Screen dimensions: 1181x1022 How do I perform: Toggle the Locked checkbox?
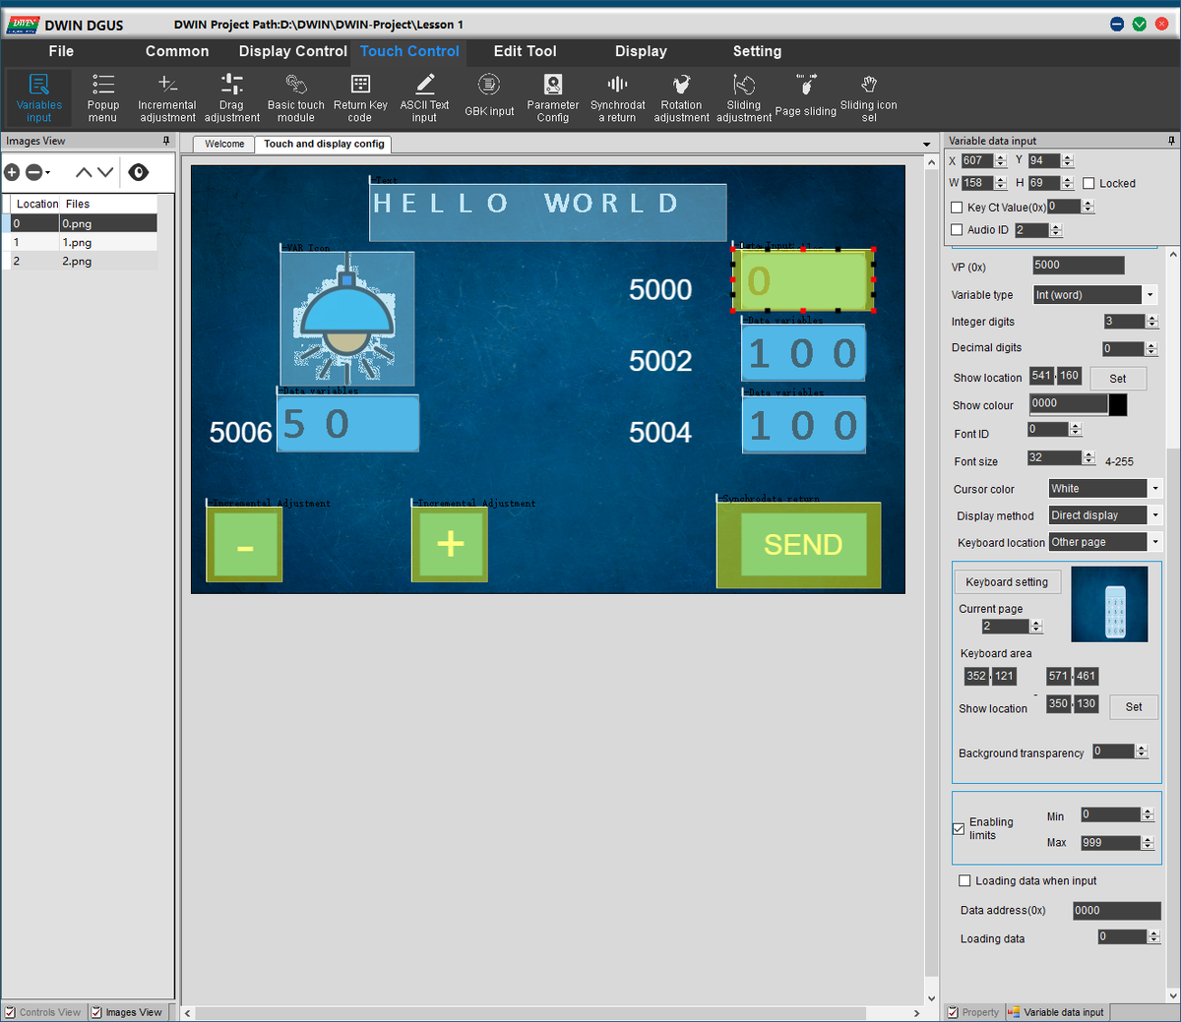tap(1088, 183)
